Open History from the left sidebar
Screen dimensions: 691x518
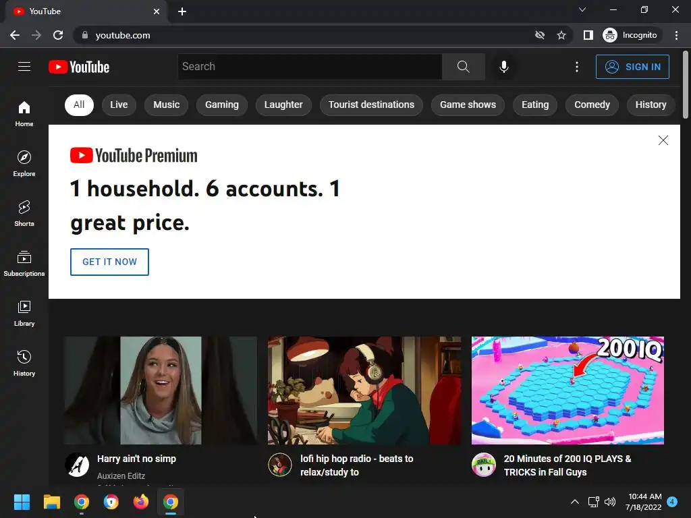pos(24,363)
